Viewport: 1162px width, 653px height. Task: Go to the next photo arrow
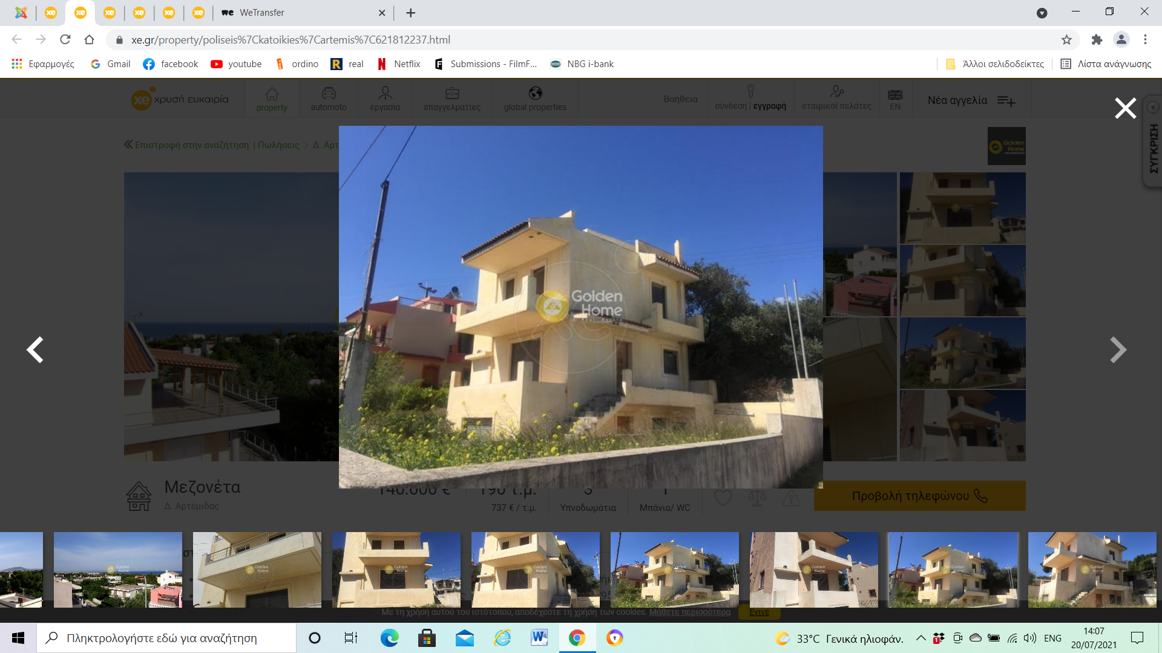point(1118,349)
